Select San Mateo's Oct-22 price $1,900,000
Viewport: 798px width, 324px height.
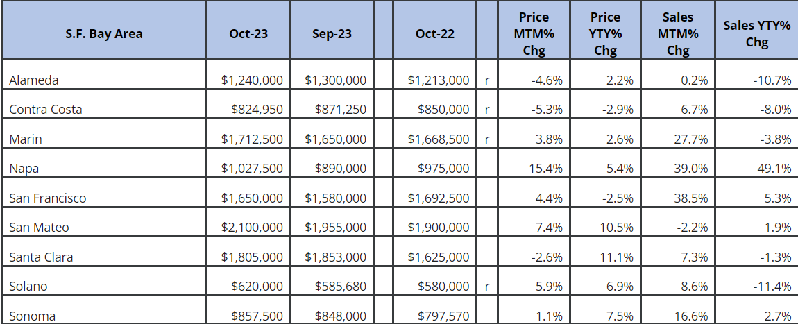439,228
